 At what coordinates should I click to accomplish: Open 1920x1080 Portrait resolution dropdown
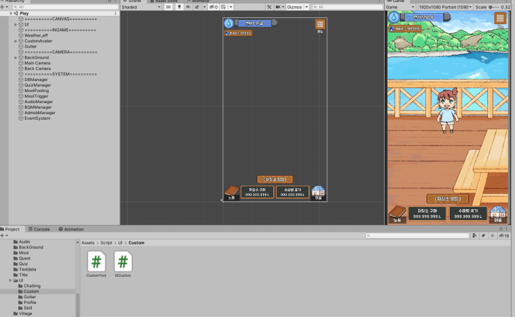point(445,7)
